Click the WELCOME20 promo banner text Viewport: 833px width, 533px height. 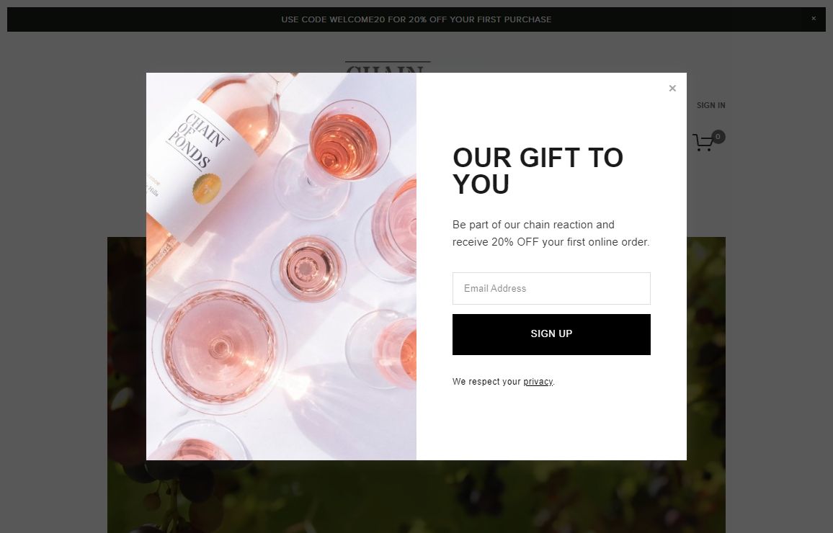click(x=416, y=19)
